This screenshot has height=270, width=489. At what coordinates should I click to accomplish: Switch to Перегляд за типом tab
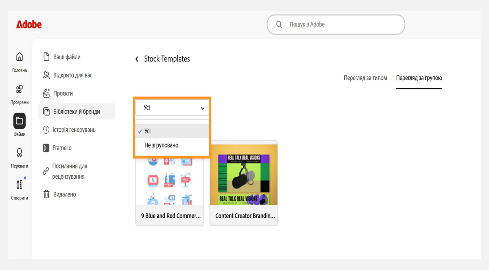(365, 78)
